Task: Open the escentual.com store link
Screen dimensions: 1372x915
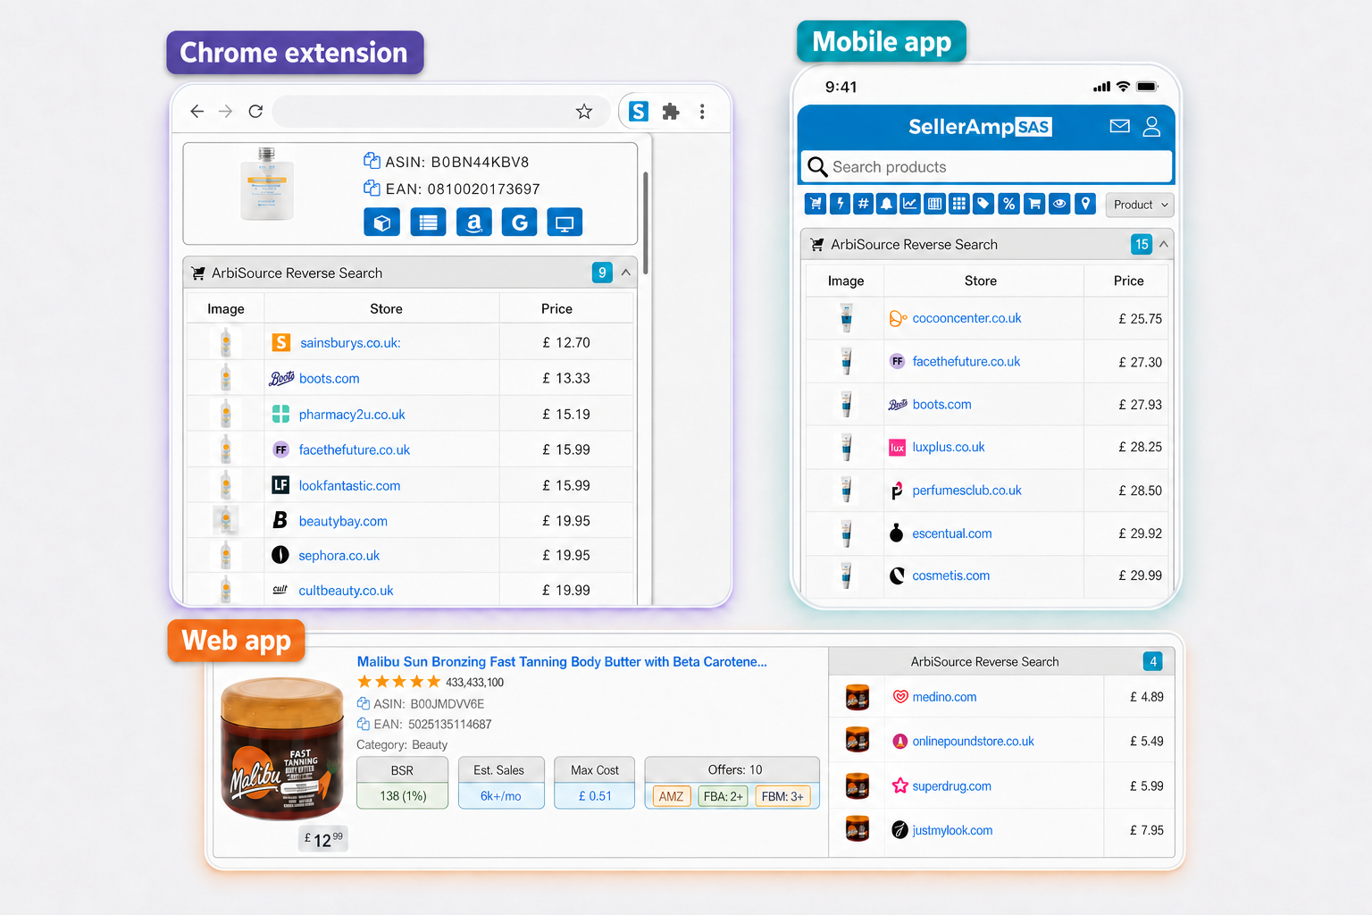Action: (952, 533)
